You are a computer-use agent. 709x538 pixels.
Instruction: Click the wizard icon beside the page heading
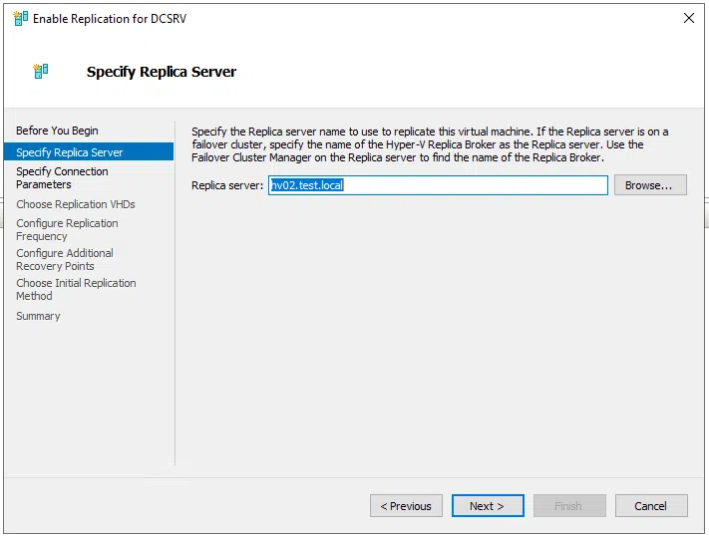point(40,72)
